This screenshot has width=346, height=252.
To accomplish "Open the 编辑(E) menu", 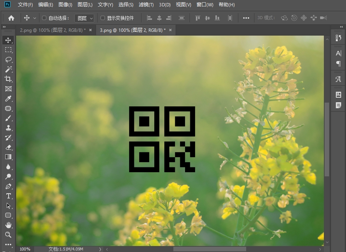I will 46,4.
